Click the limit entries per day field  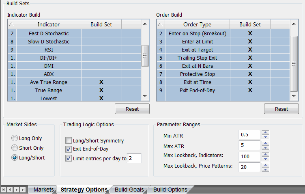click(134, 158)
